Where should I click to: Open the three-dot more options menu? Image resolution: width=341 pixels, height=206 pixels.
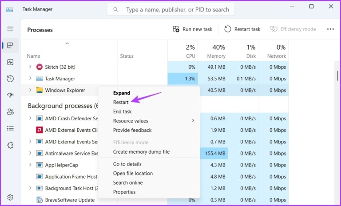coord(330,29)
